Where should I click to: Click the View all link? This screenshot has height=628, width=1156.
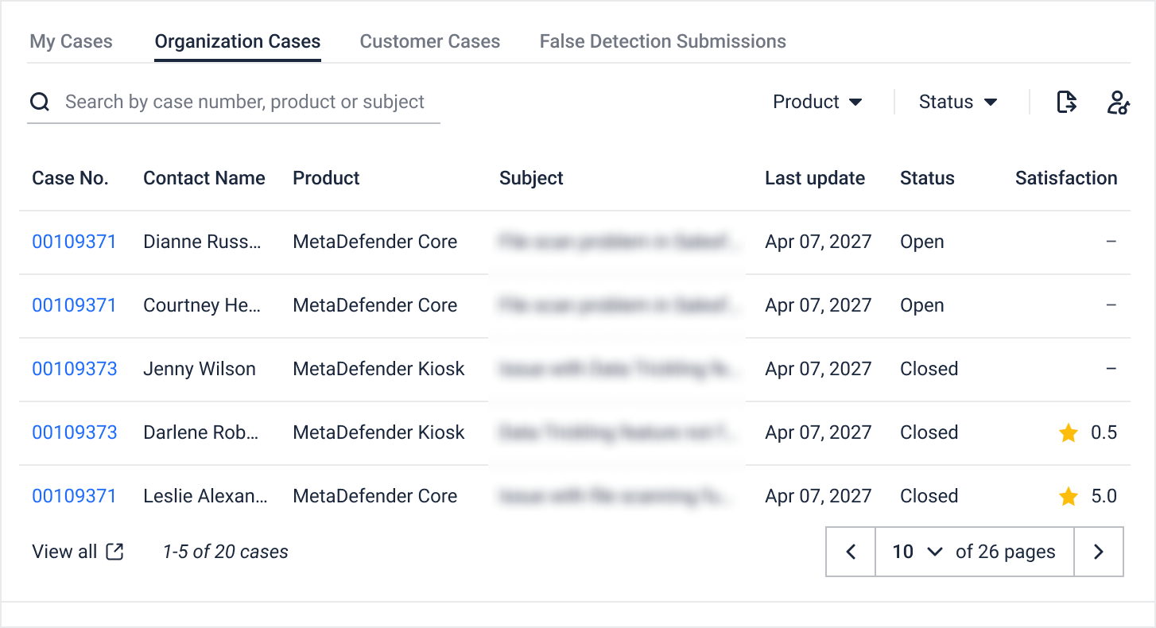point(64,552)
